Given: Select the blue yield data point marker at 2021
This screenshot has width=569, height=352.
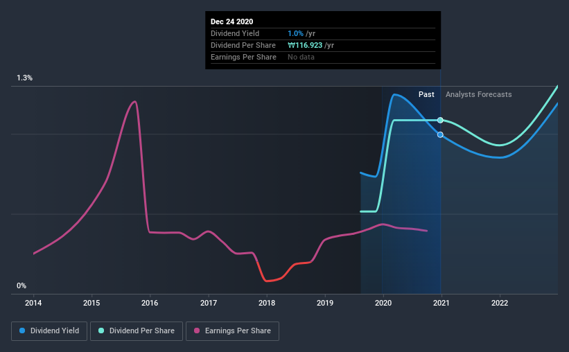Looking at the screenshot, I should [440, 134].
